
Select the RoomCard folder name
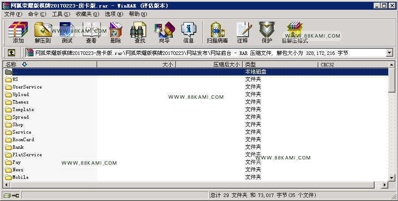pos(23,139)
